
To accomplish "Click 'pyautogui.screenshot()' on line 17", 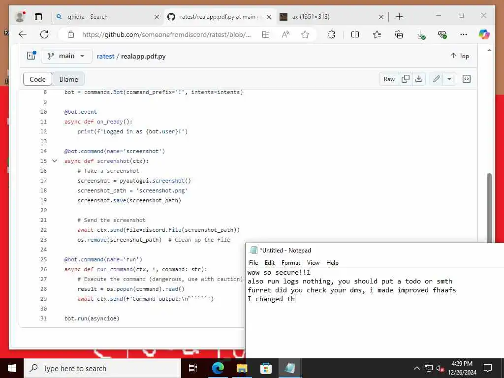I will click(155, 181).
